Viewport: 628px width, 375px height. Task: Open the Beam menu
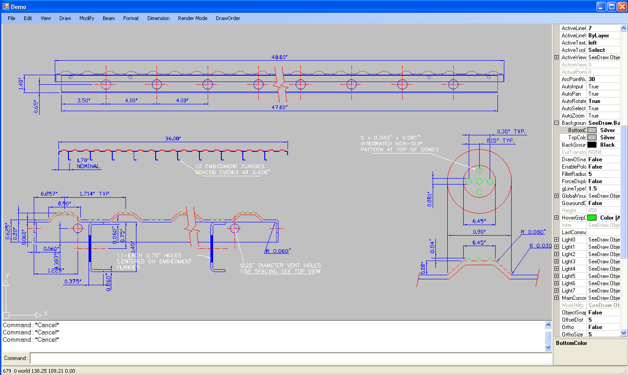(109, 18)
